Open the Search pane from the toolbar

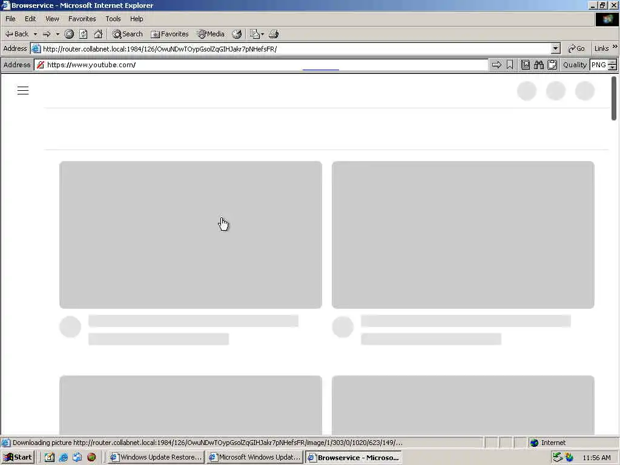tap(127, 34)
